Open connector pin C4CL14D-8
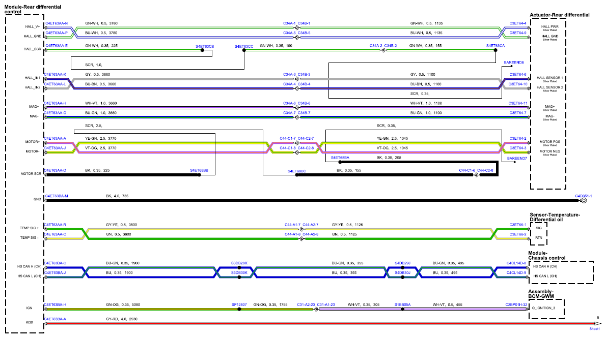606x338 pixels. point(516,263)
